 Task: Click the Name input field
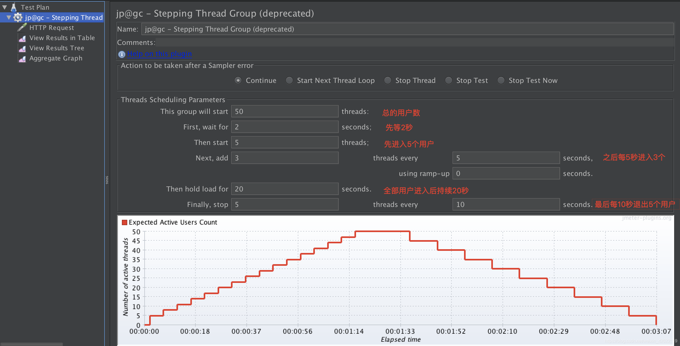pyautogui.click(x=407, y=29)
